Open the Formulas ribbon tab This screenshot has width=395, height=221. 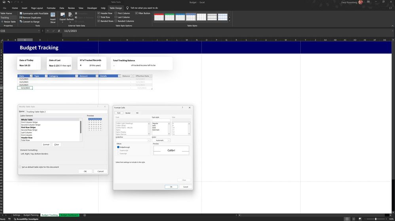pos(51,8)
